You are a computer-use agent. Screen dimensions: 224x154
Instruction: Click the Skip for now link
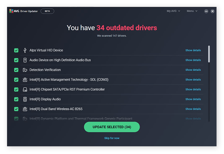(112, 138)
